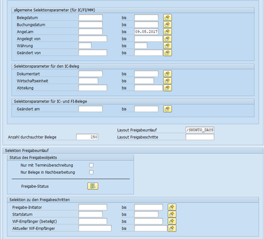Click multiple selection arrow for Belegdatum

coord(168,18)
